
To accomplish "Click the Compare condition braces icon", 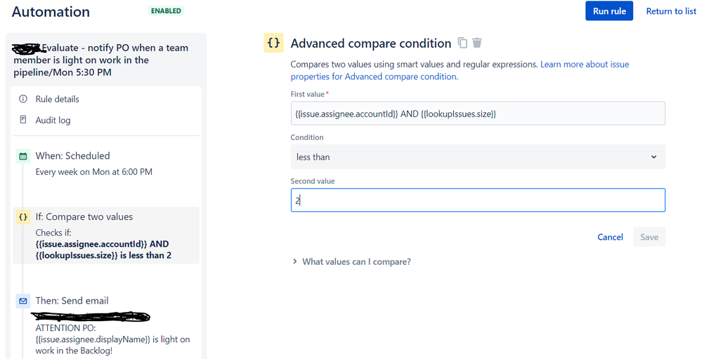I will [22, 217].
